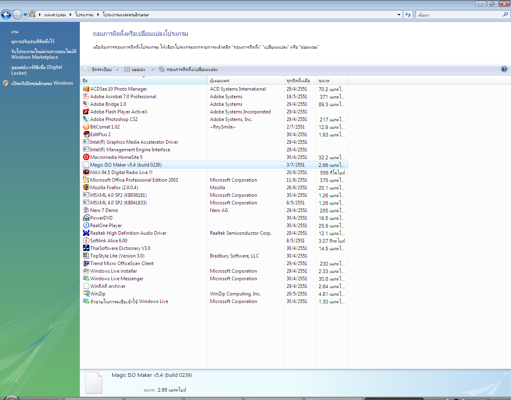511x400 pixels.
Task: Open recent pages dropdown next to Forward
Action: tap(25, 15)
